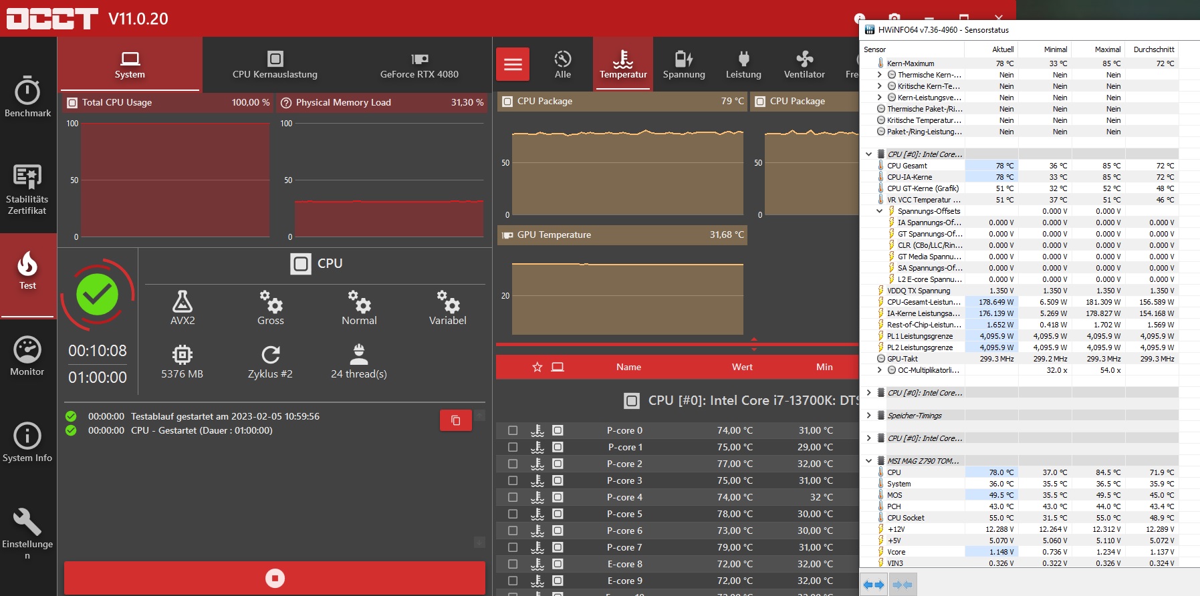The width and height of the screenshot is (1200, 596).
Task: Change the 5376 MB memory setting
Action: [182, 361]
